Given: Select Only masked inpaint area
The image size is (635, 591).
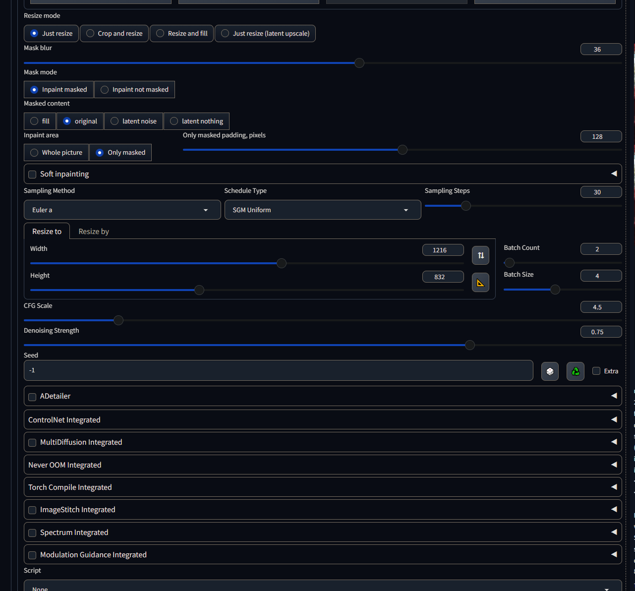Looking at the screenshot, I should [x=120, y=152].
